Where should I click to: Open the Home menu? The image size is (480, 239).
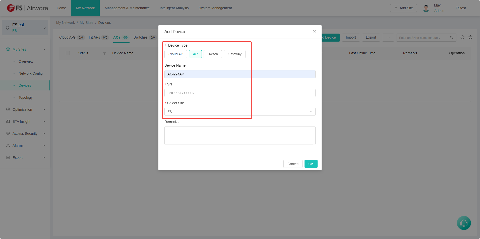coord(61,8)
